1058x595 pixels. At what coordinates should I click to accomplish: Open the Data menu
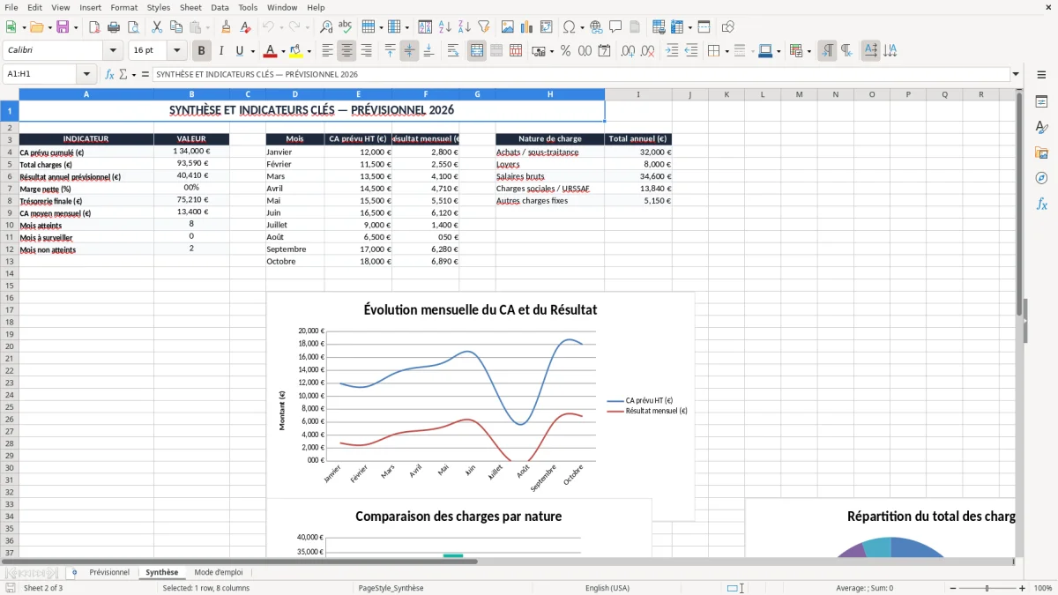(220, 7)
